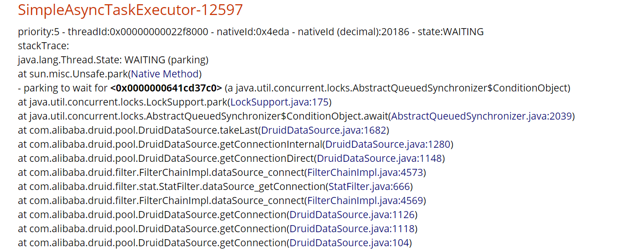Follow the DruidDataSource.java:1682 link
Viewport: 638px width, 250px height.
point(323,130)
